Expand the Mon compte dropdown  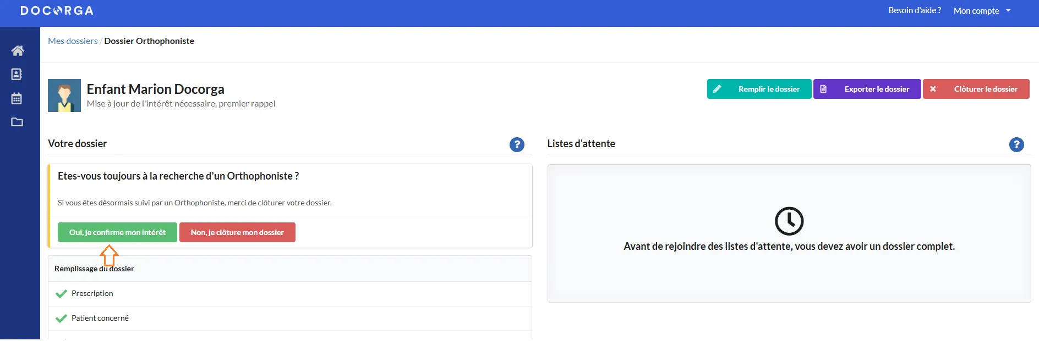[982, 10]
